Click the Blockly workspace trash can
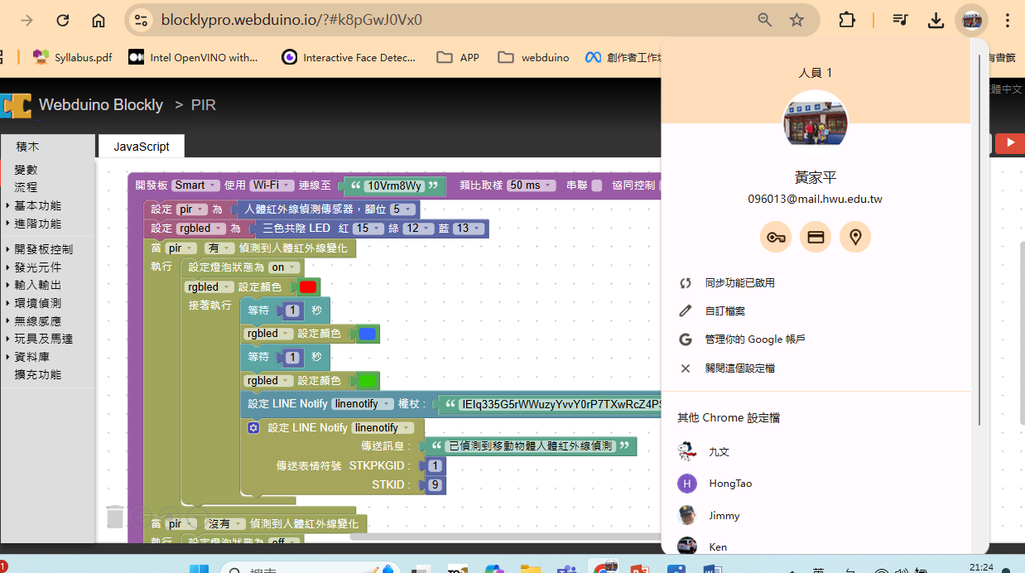The width and height of the screenshot is (1025, 573). pos(115,517)
